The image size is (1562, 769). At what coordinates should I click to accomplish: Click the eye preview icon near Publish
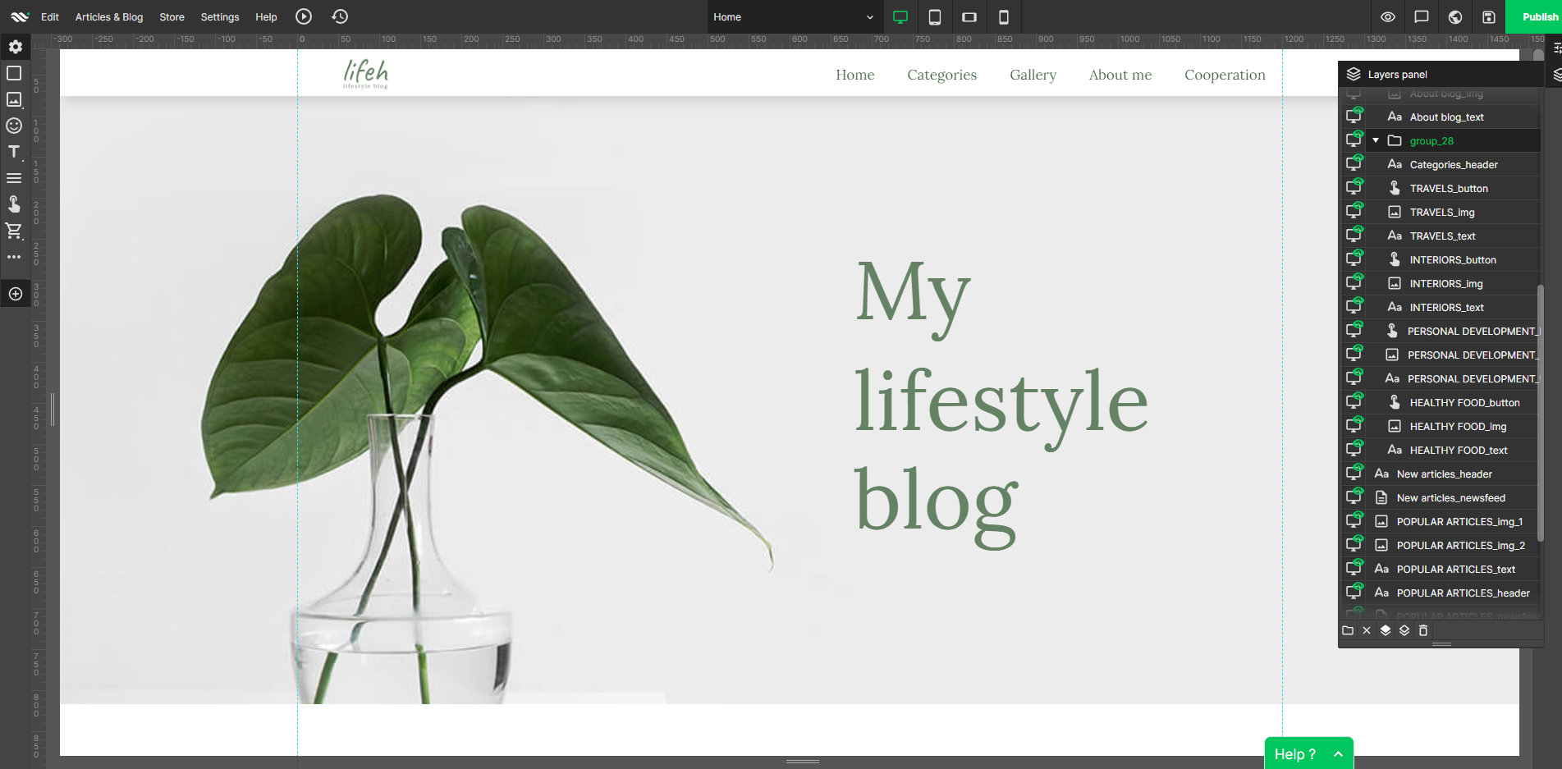1387,16
